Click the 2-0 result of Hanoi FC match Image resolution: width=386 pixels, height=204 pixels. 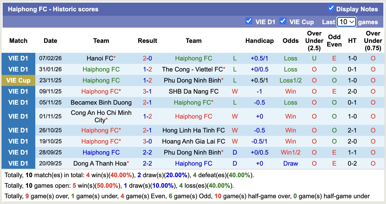click(147, 58)
